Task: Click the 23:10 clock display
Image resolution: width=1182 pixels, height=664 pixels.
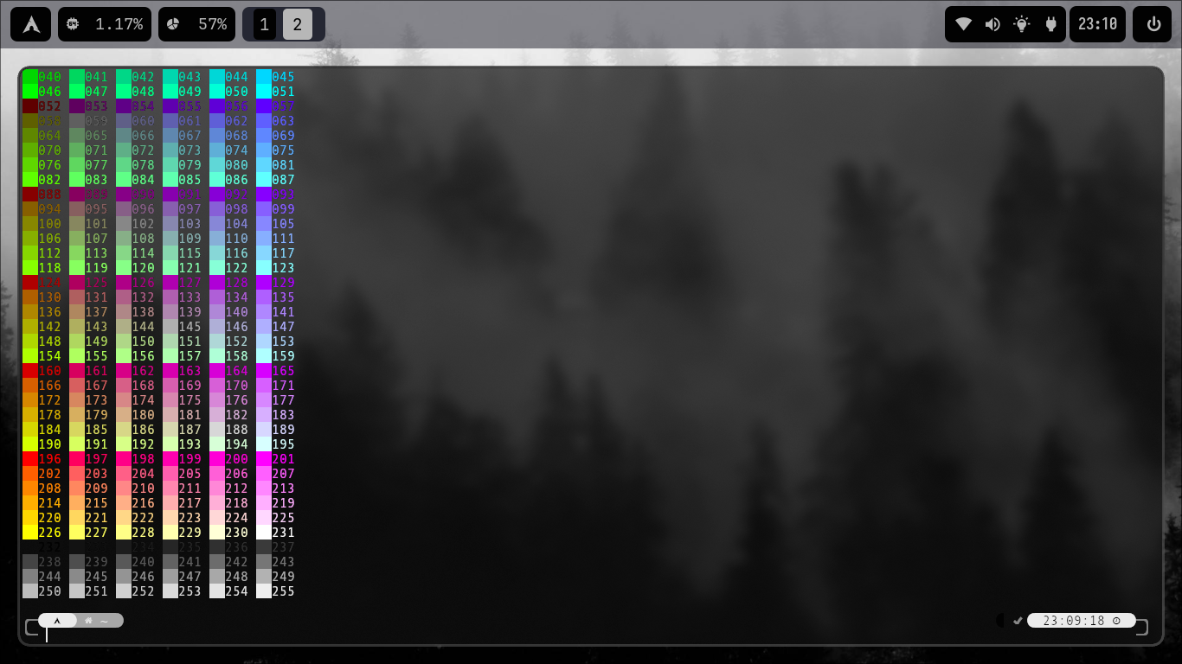Action: pos(1097,23)
